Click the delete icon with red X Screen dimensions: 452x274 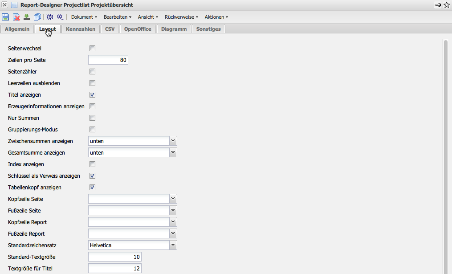(x=16, y=17)
